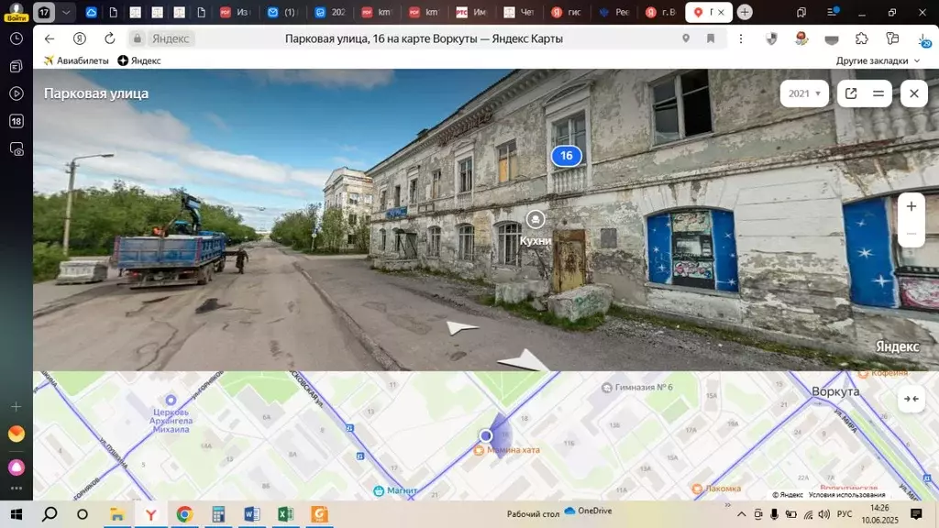Open Word from the taskbar

point(252,514)
